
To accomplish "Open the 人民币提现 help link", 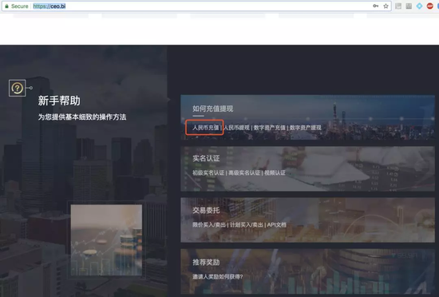I will pyautogui.click(x=236, y=128).
